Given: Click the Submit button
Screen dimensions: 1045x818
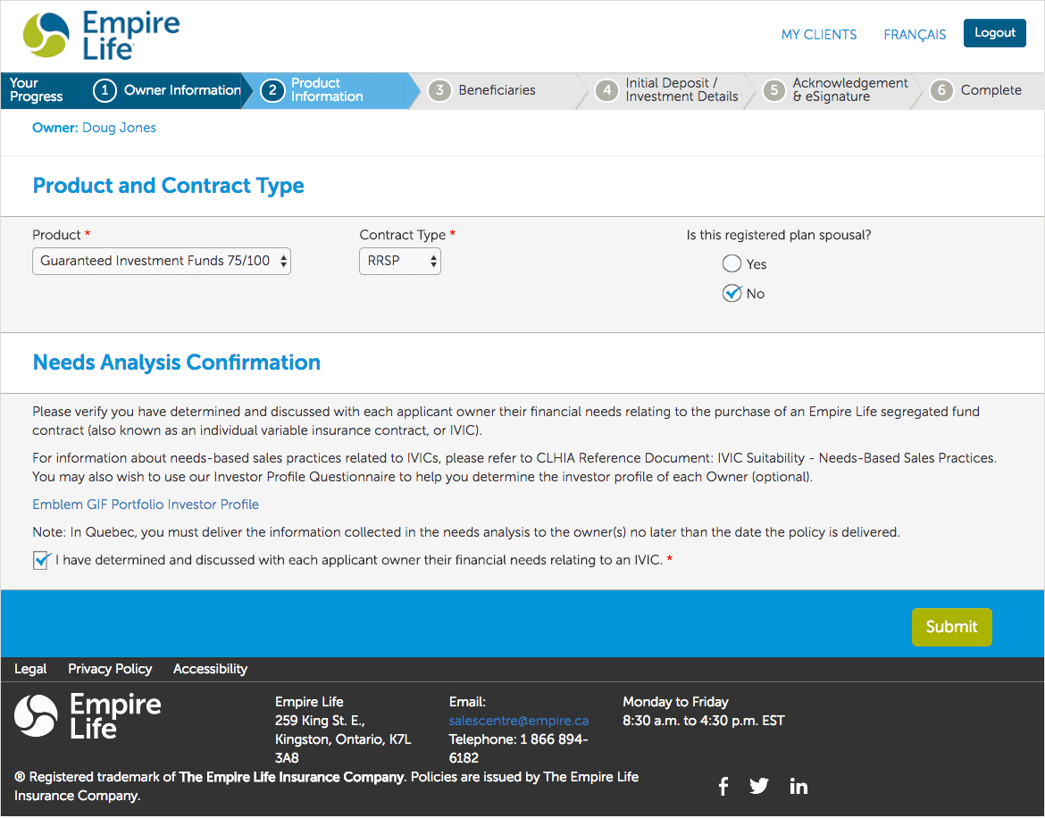Looking at the screenshot, I should [x=952, y=627].
